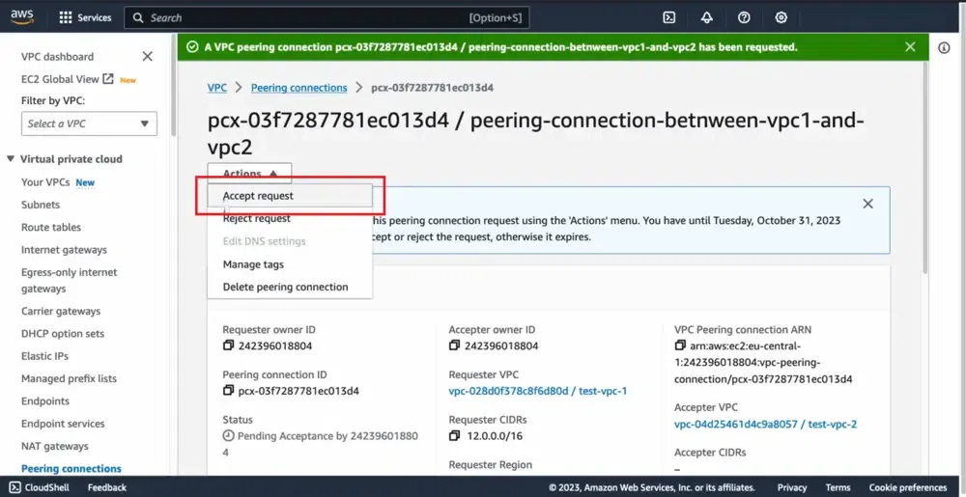Open DHCP option sets
Screen dimensions: 966x497
coord(63,334)
